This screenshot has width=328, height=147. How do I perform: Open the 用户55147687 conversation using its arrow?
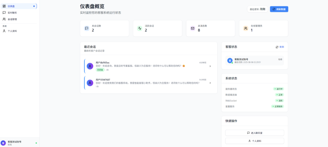click(210, 83)
